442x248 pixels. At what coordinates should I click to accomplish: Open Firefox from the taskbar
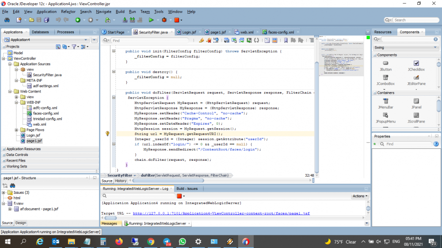119,241
